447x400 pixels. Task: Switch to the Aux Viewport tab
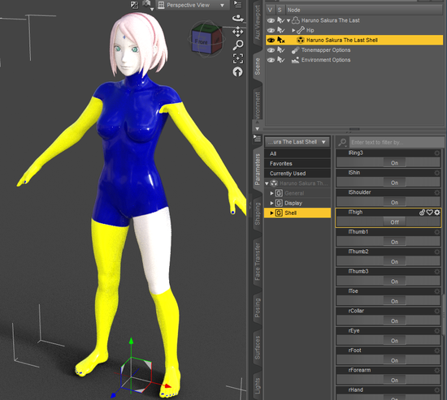258,23
